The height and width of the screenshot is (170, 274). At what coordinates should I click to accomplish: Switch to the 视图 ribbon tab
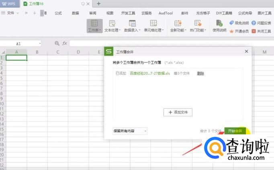coord(110,13)
